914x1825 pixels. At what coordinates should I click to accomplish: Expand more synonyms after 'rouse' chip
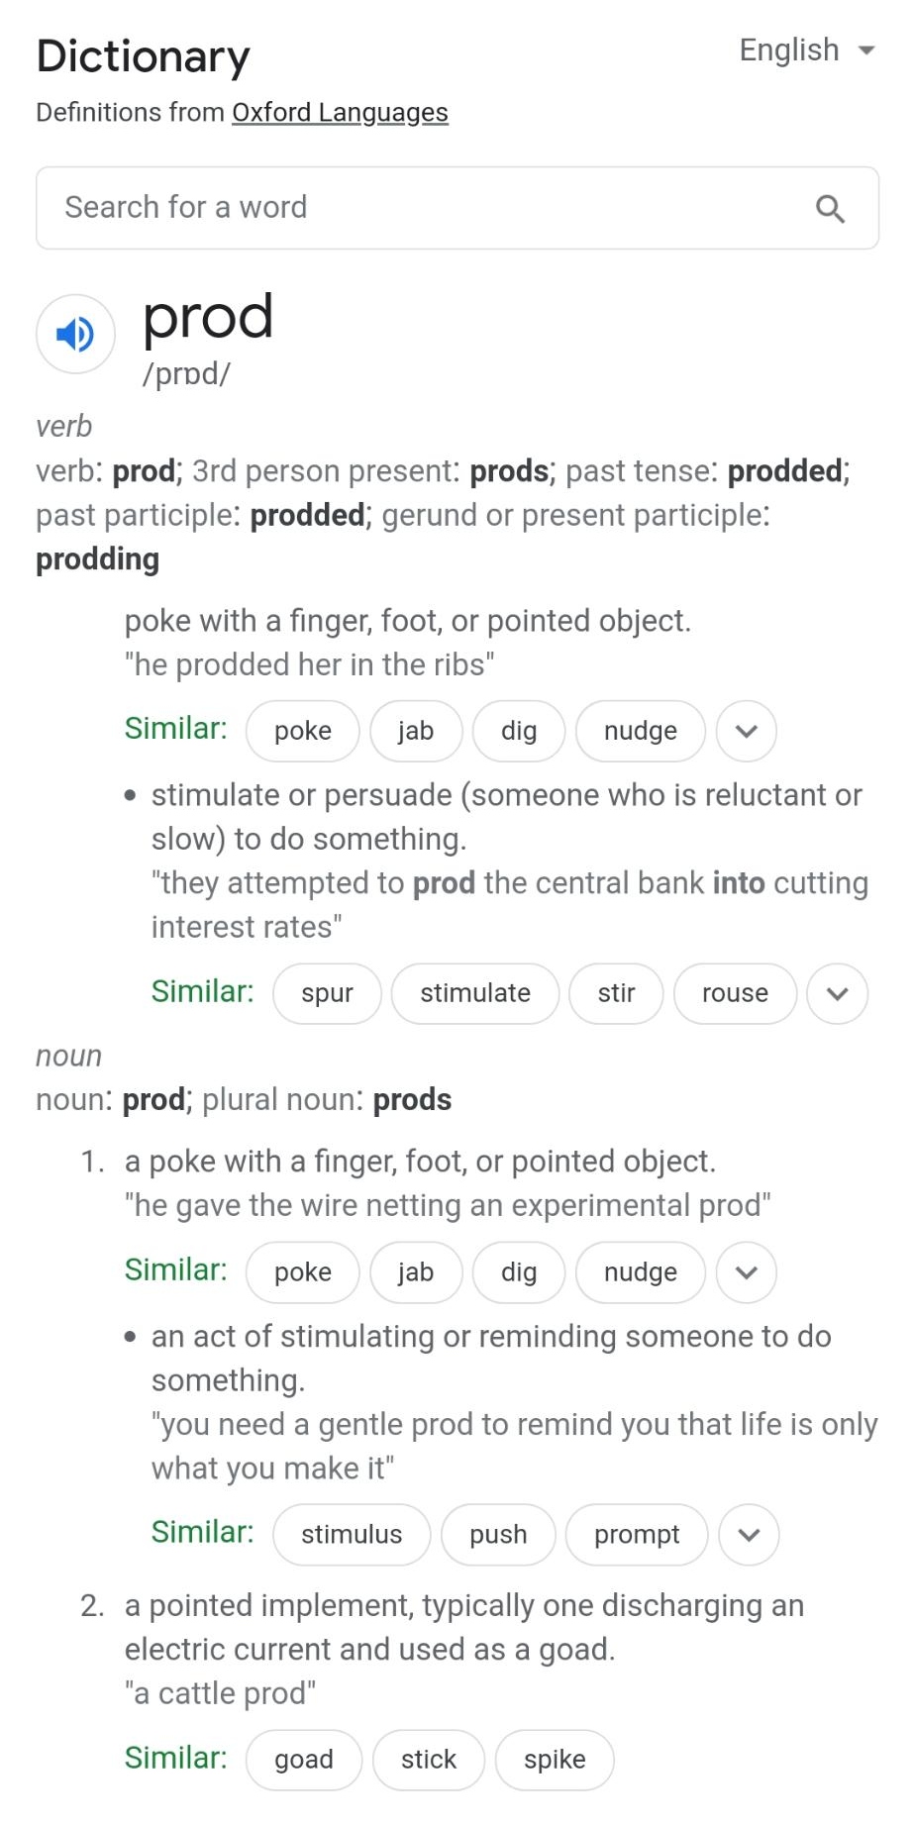coord(837,993)
